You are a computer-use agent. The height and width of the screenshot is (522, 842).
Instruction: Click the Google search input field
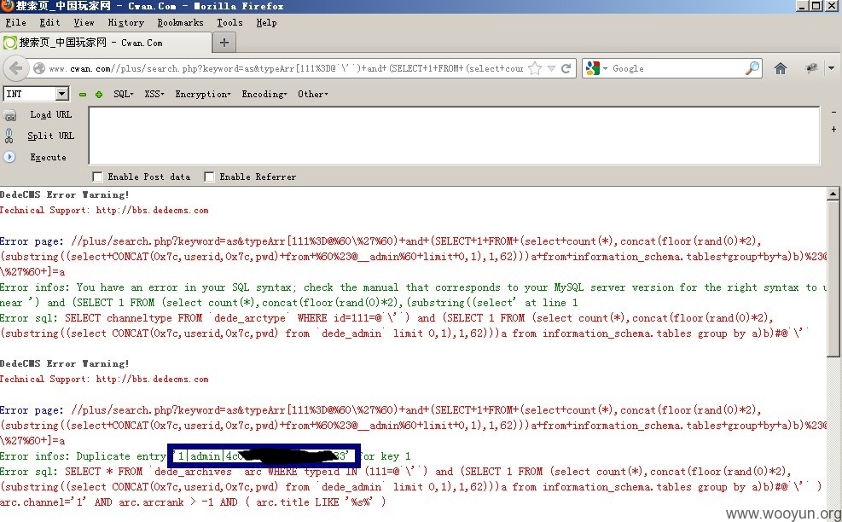click(x=677, y=68)
